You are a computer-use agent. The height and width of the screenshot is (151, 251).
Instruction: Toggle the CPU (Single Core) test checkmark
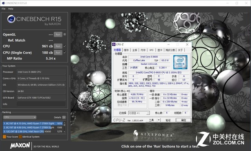click(65, 52)
